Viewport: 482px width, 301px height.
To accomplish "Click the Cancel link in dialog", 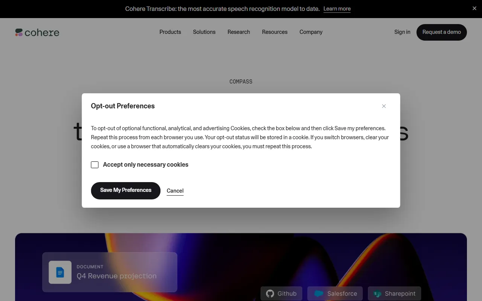I will coord(175,191).
